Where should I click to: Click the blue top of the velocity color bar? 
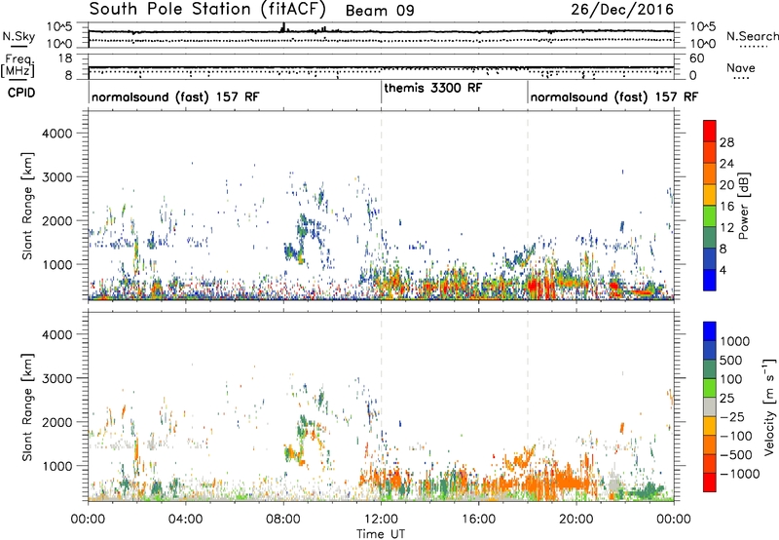tap(710, 331)
